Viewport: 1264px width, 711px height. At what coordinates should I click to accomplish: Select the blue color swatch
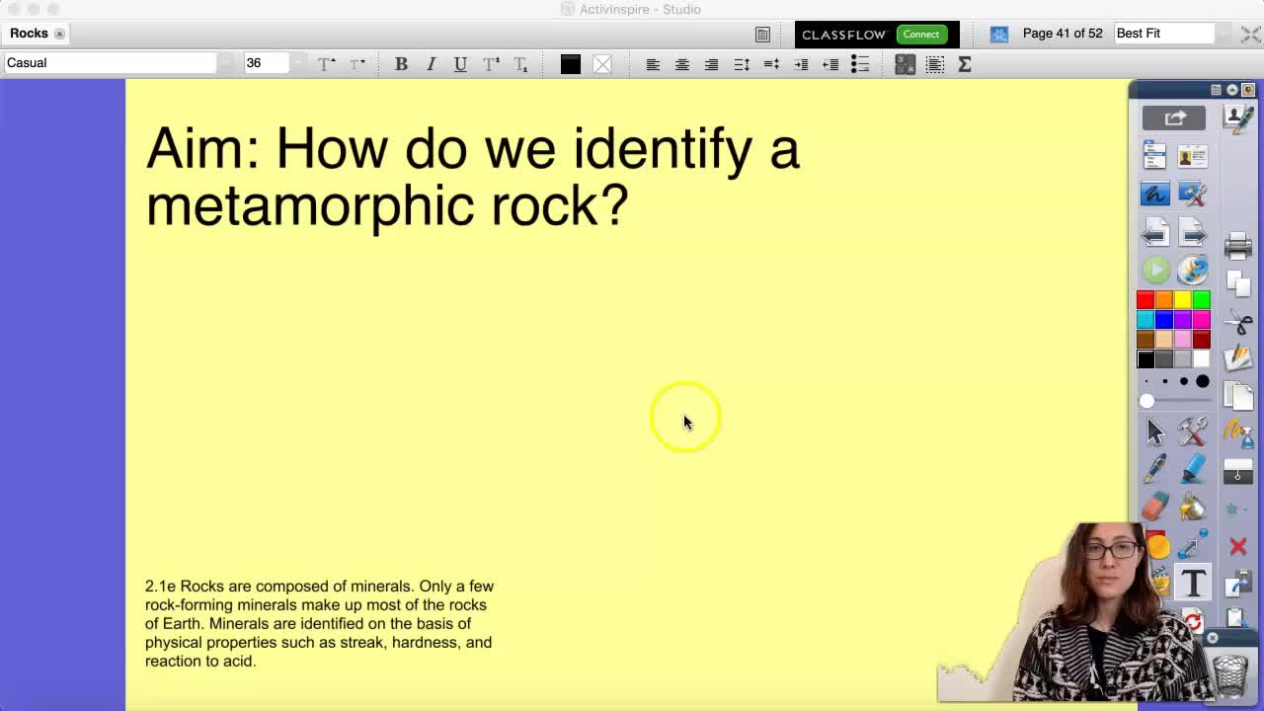[1164, 320]
